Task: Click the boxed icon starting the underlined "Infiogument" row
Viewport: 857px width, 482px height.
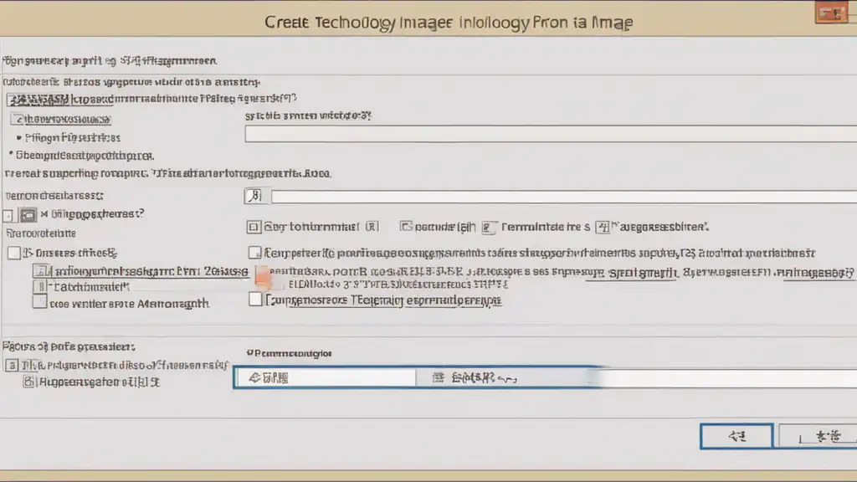Action: tap(40, 271)
